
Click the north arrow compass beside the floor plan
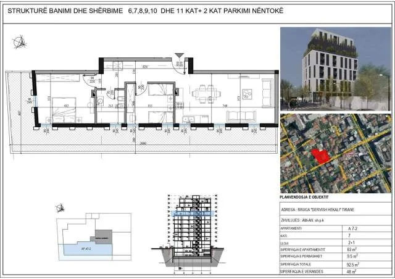[x=20, y=42]
